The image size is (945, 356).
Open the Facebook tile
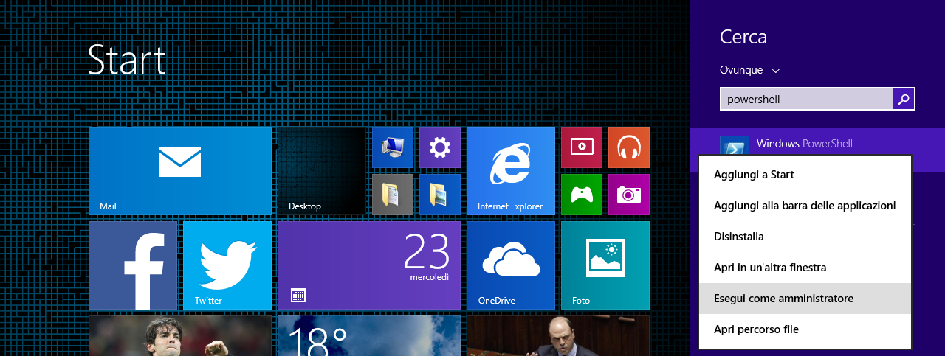[133, 265]
